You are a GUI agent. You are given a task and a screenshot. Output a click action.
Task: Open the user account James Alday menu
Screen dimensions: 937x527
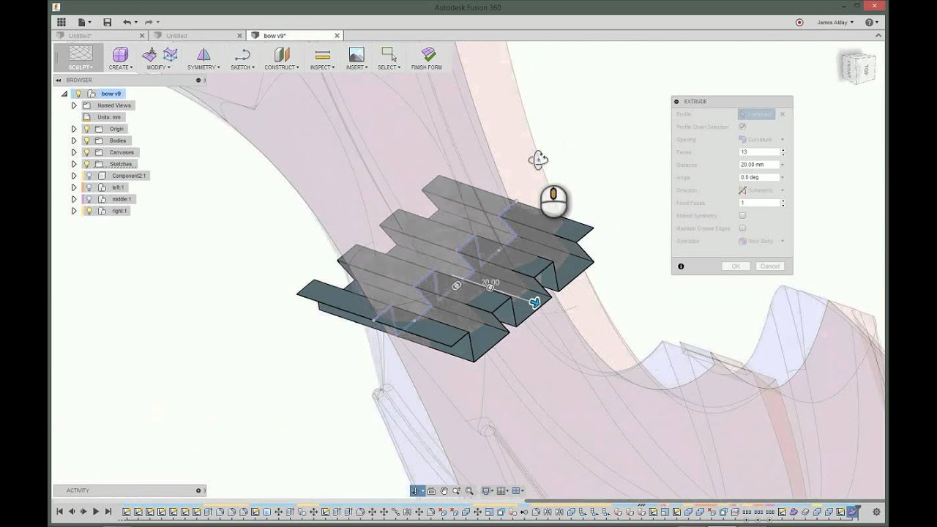pyautogui.click(x=835, y=22)
